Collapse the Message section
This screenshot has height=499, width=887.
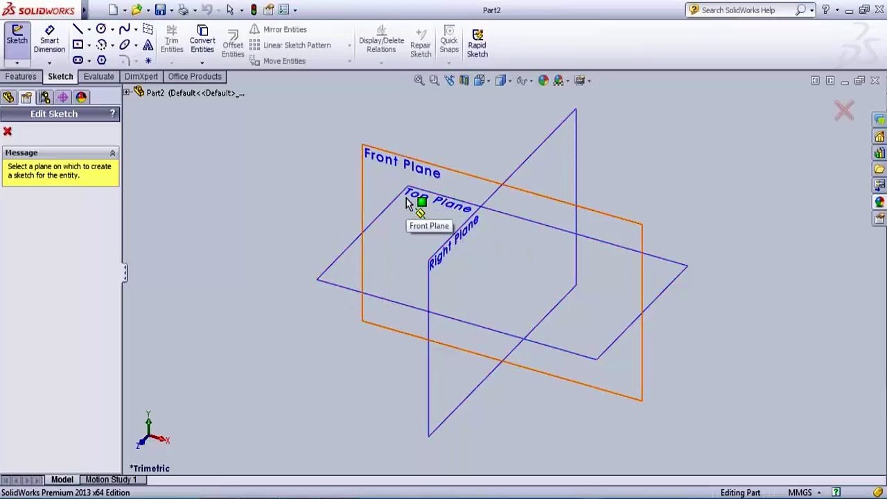point(112,152)
